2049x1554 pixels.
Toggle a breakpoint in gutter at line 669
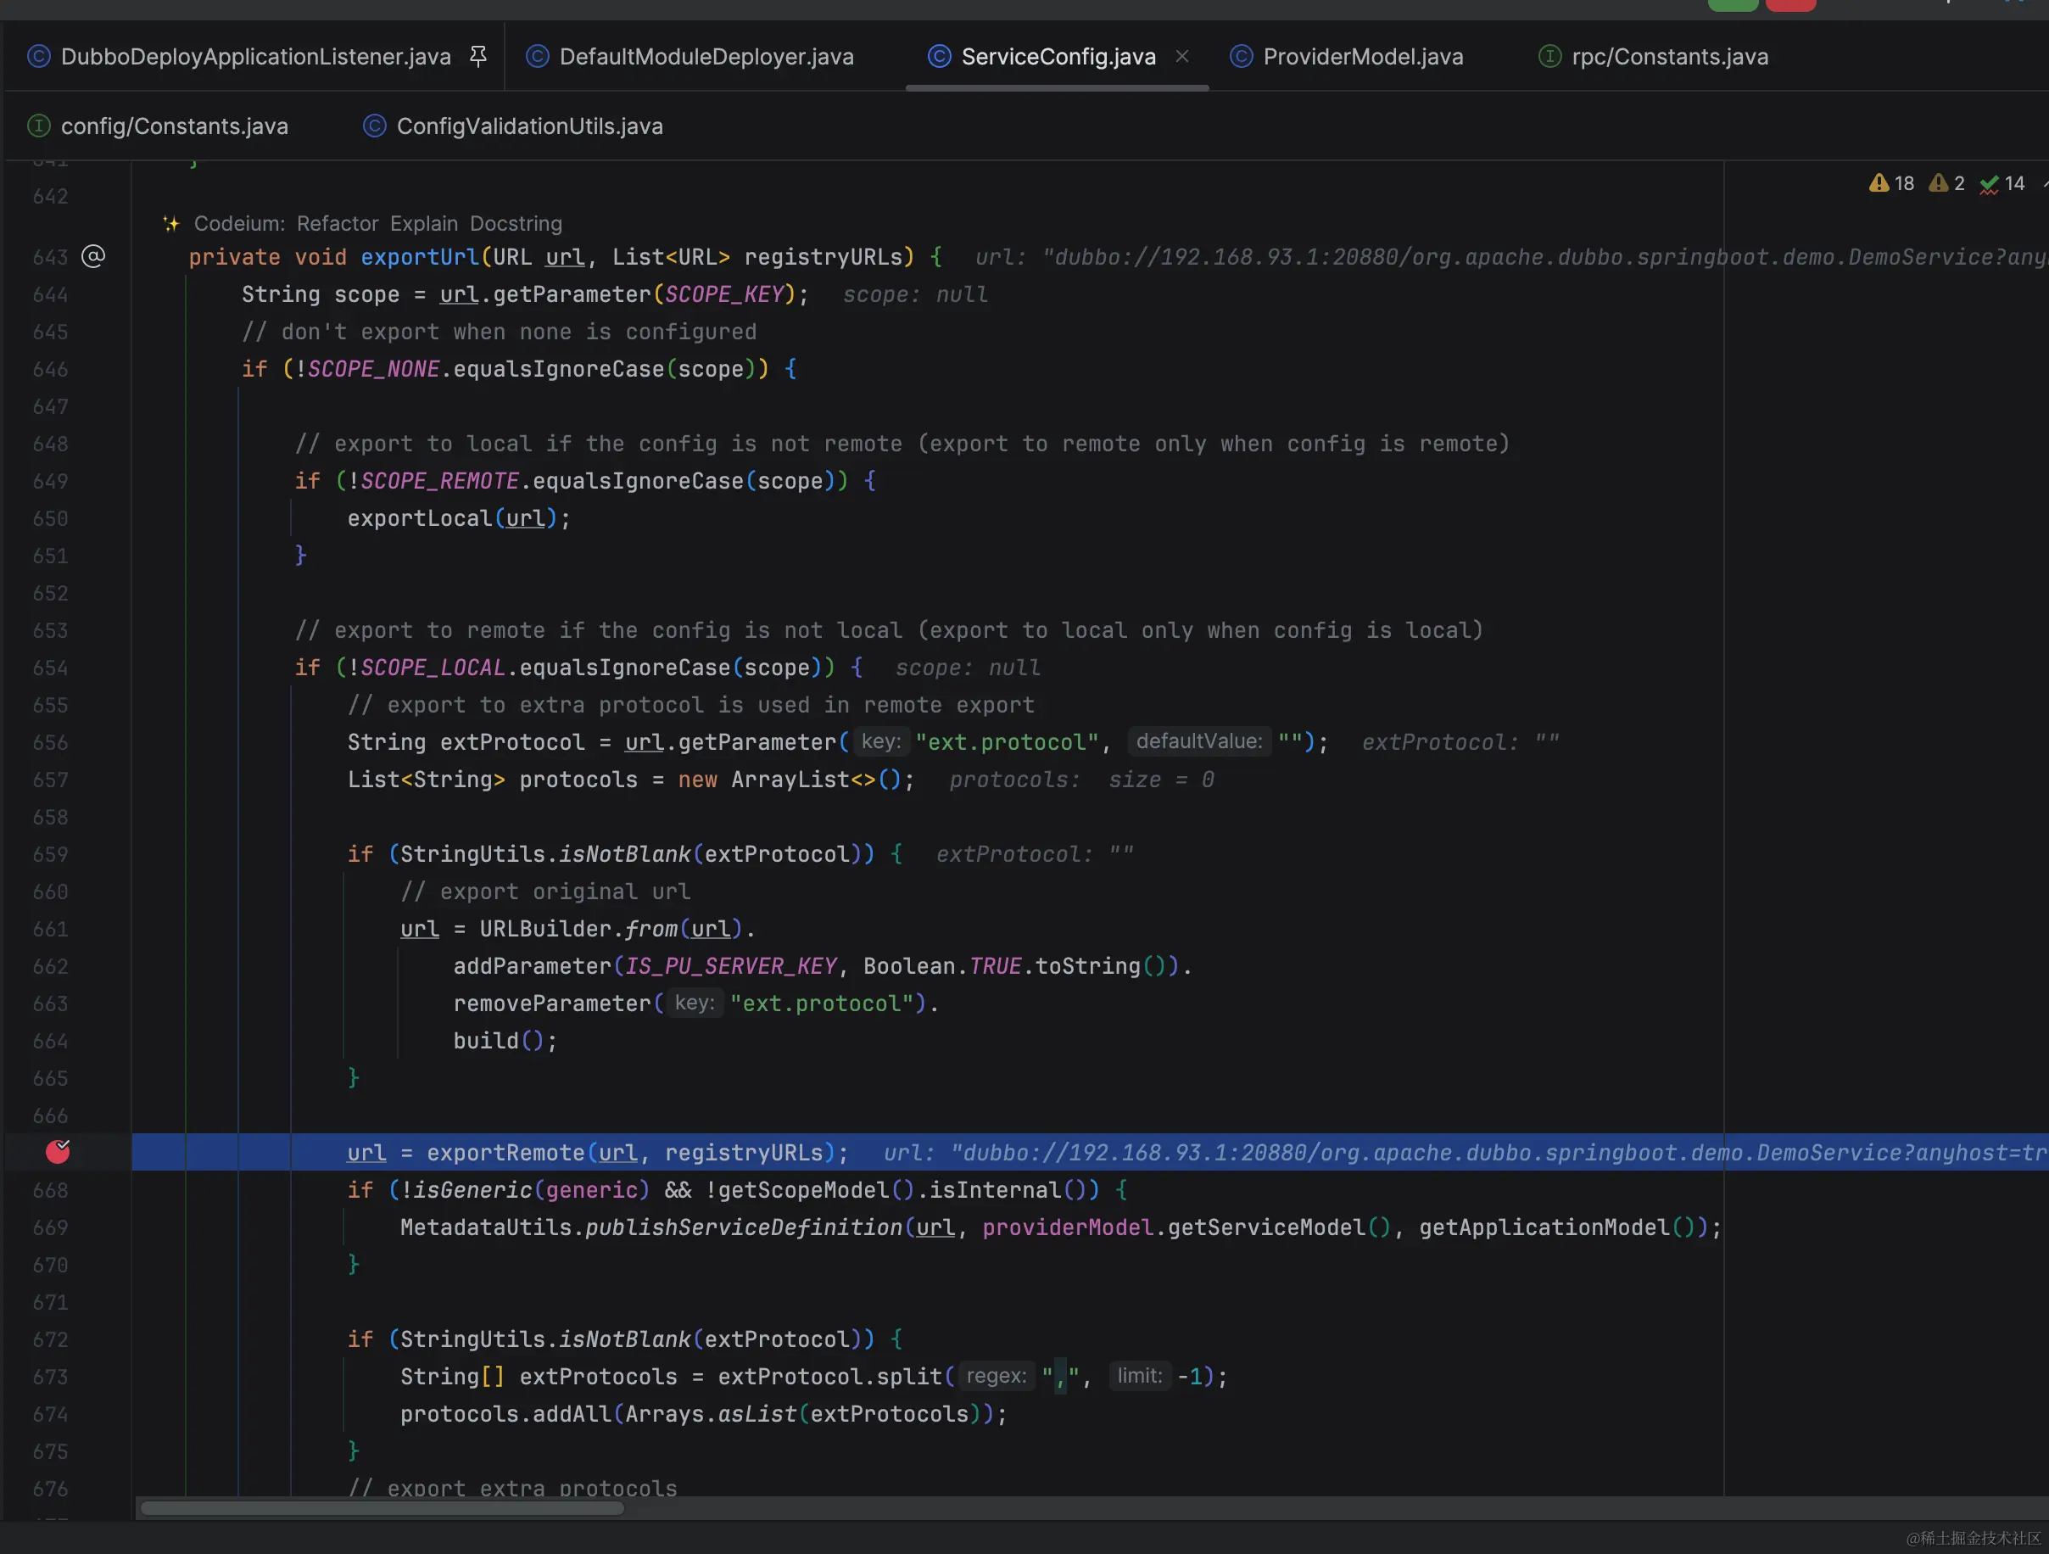point(51,1227)
